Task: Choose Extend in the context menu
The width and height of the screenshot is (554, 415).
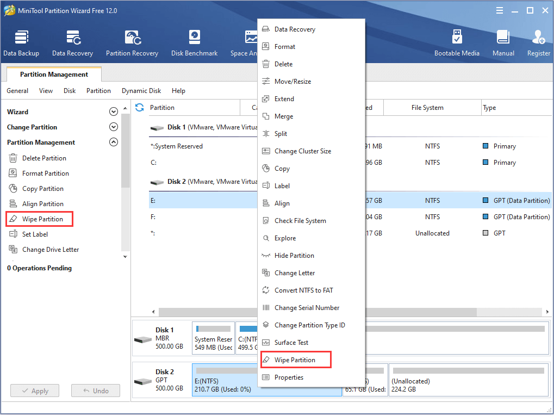Action: click(x=311, y=98)
